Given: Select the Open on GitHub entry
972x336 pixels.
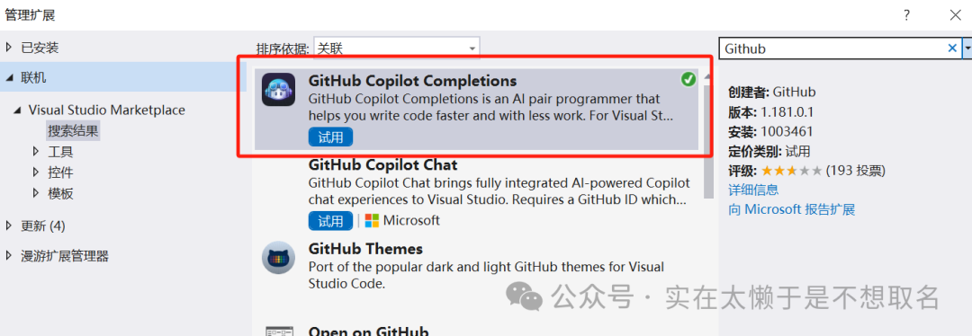Looking at the screenshot, I should (x=368, y=331).
